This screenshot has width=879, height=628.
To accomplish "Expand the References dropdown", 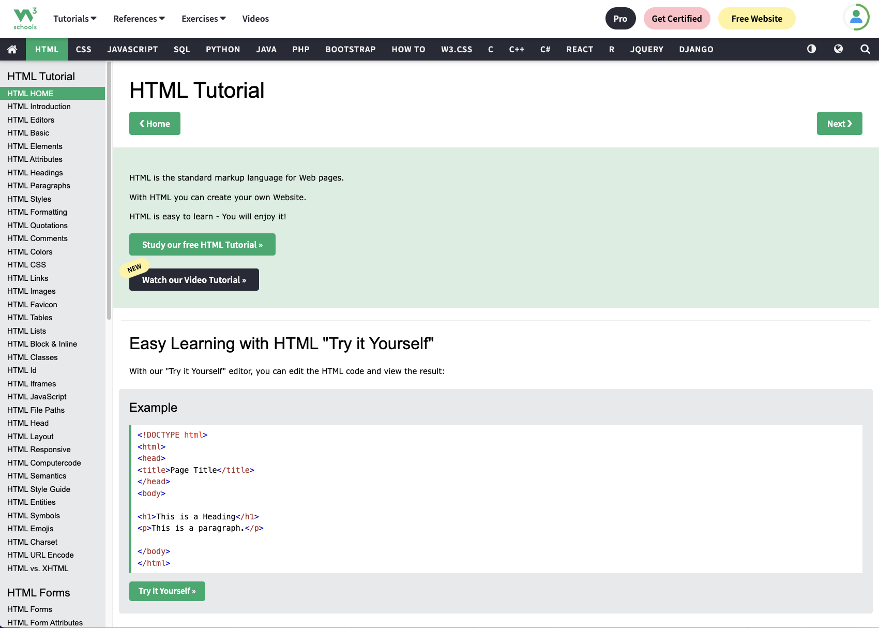I will point(139,19).
